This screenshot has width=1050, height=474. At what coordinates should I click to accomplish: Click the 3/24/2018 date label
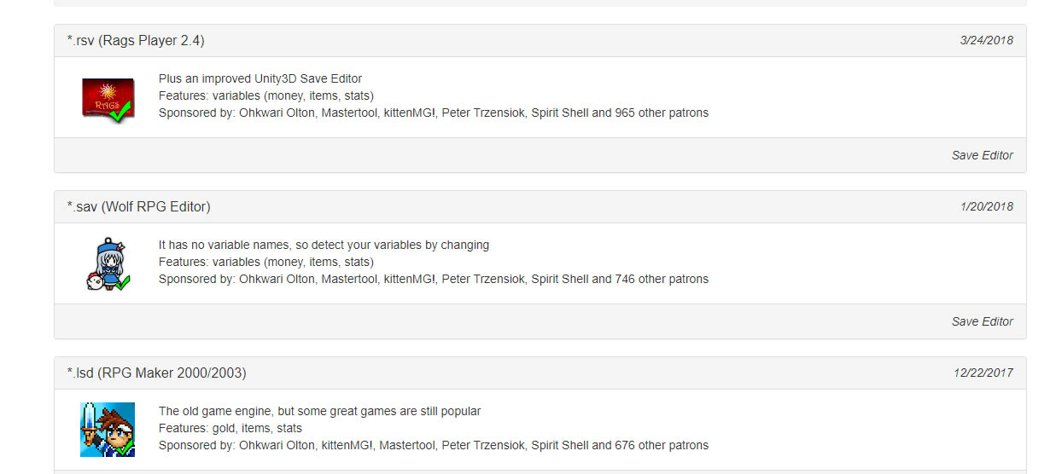pos(986,40)
